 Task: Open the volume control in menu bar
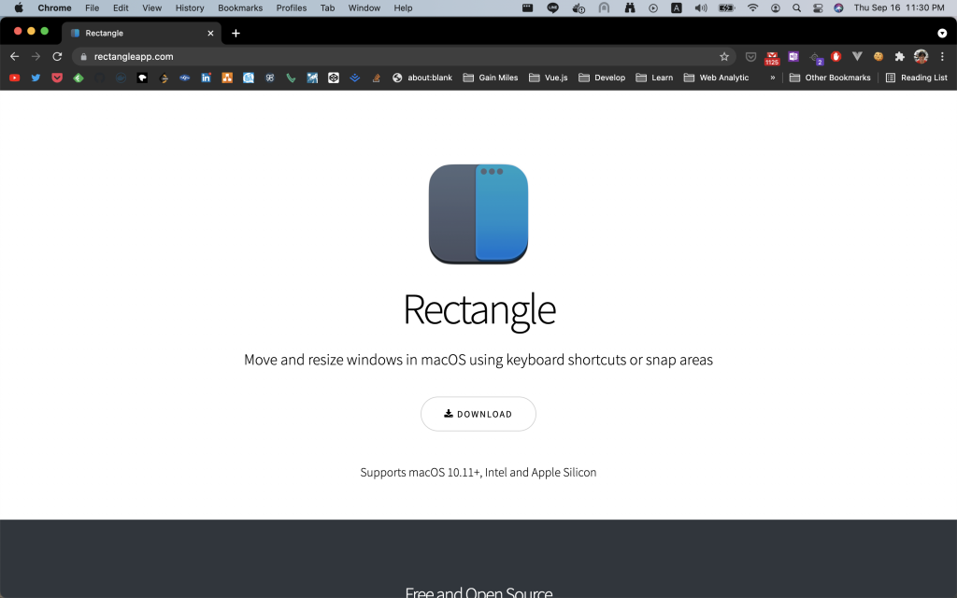[x=701, y=7]
